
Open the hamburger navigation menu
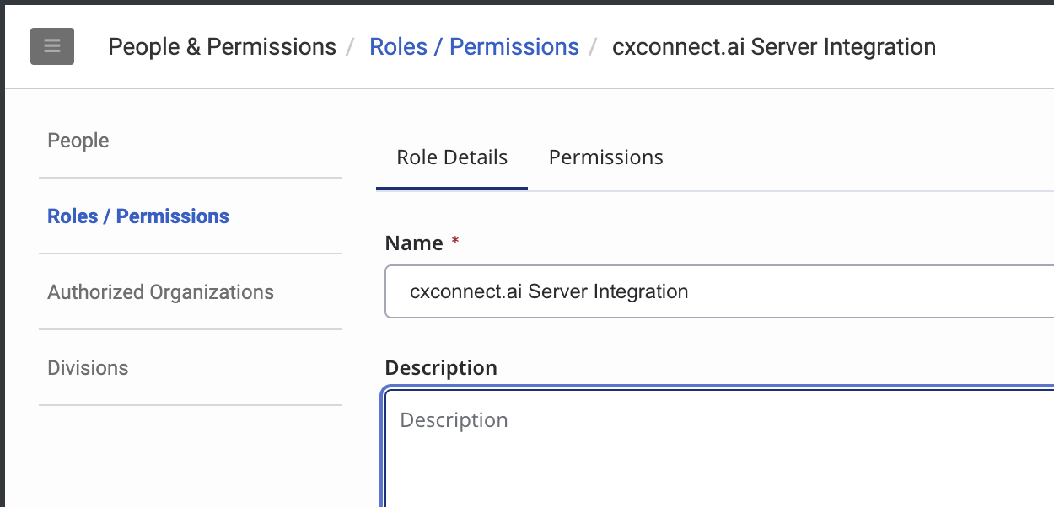[x=52, y=46]
